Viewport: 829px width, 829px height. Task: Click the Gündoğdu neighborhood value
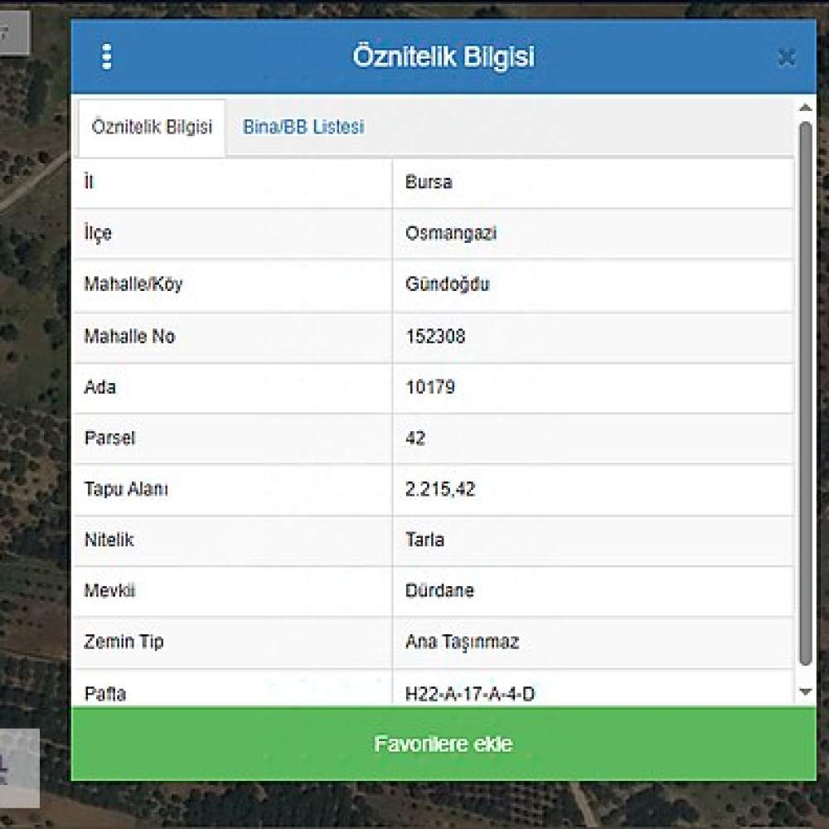448,284
